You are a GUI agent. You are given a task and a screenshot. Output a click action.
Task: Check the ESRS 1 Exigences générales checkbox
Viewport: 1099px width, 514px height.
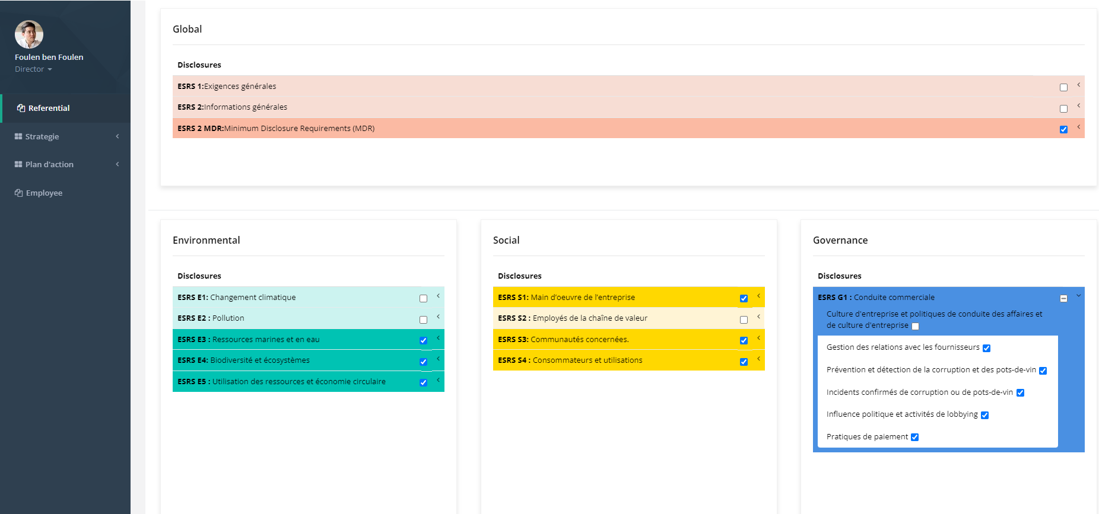click(1063, 88)
